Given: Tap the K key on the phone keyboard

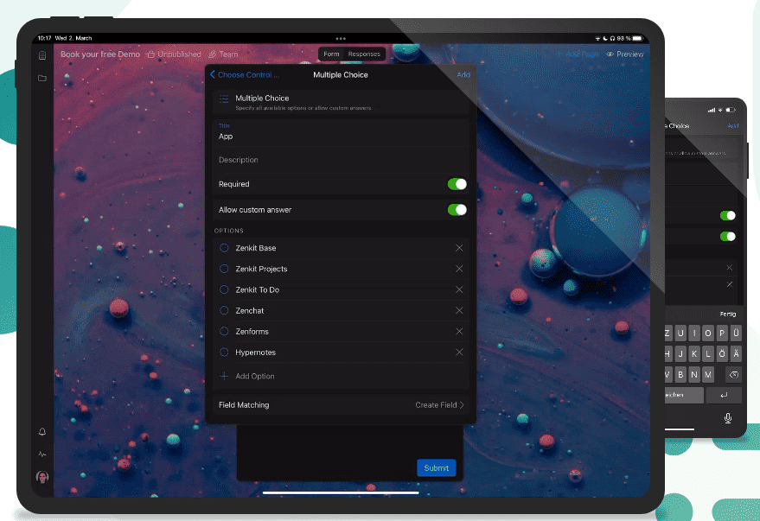Looking at the screenshot, I should click(x=694, y=354).
